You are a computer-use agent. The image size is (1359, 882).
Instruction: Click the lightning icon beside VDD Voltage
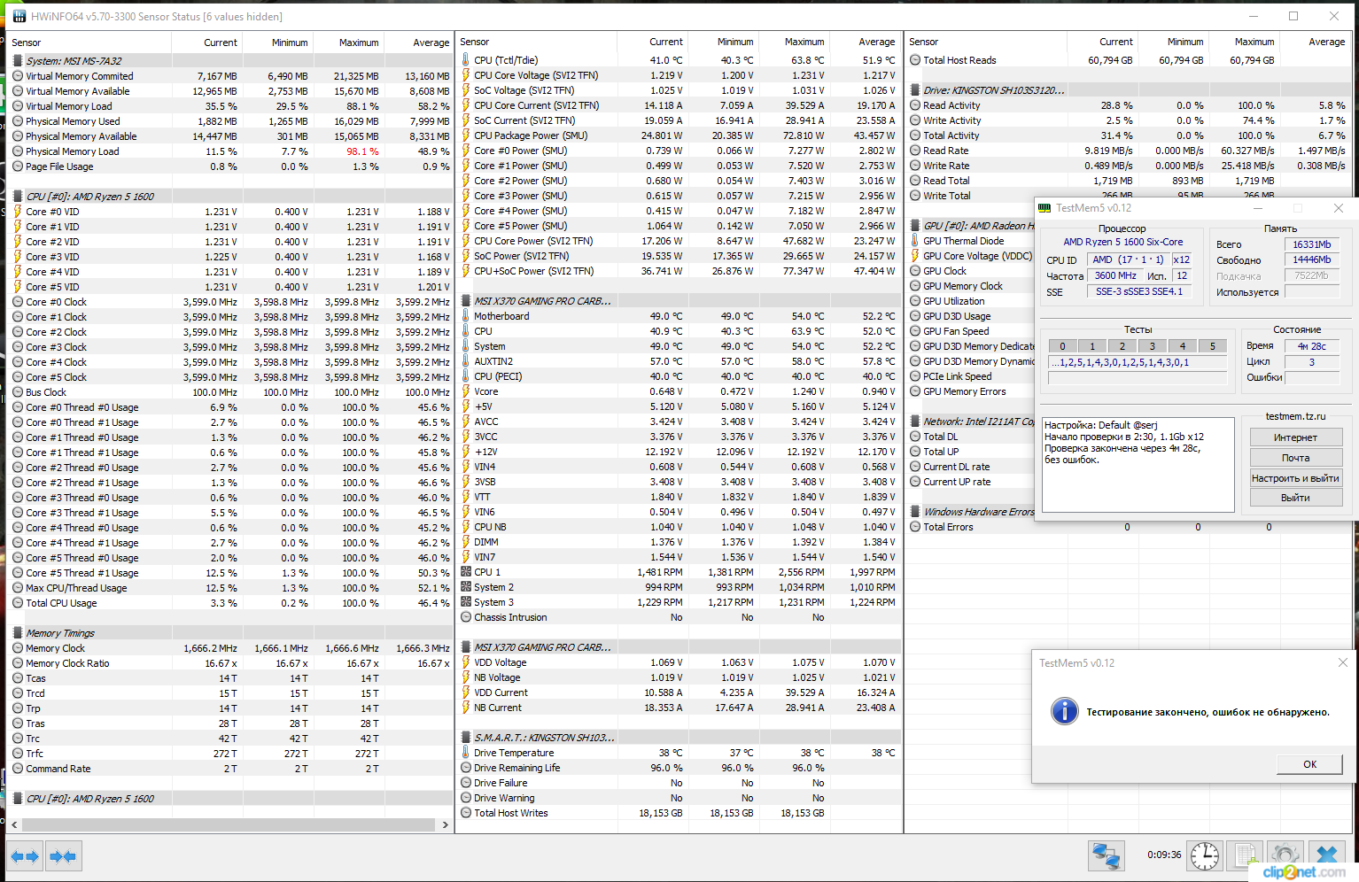[x=466, y=662]
